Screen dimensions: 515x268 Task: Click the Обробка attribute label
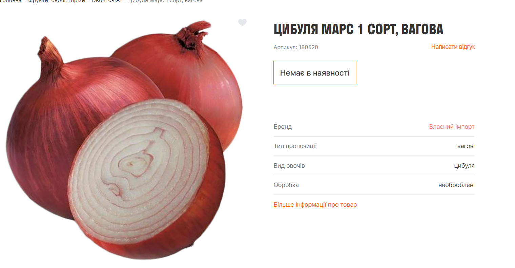(x=286, y=185)
